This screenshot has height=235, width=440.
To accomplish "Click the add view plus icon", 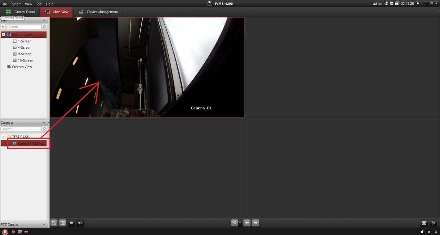I will [3, 27].
